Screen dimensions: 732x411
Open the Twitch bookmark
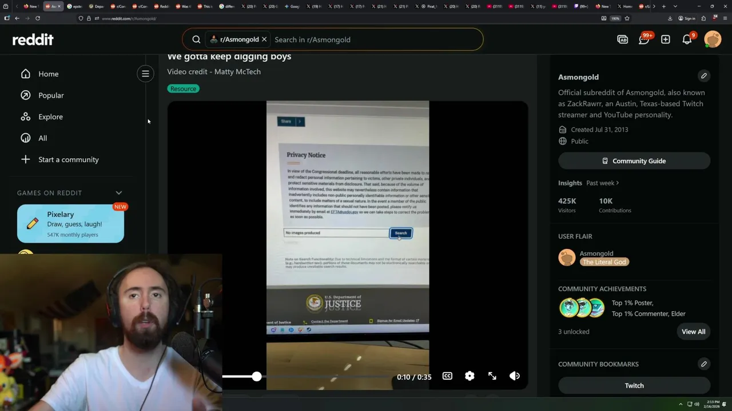click(634, 385)
